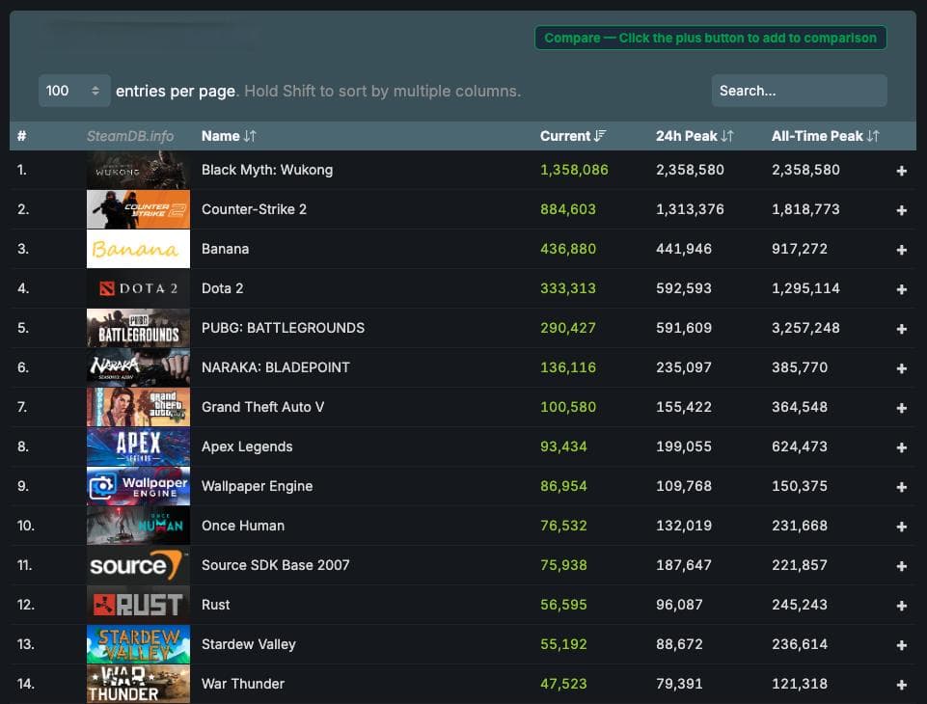Click the Compare comparison button
This screenshot has width=927, height=704.
[711, 38]
